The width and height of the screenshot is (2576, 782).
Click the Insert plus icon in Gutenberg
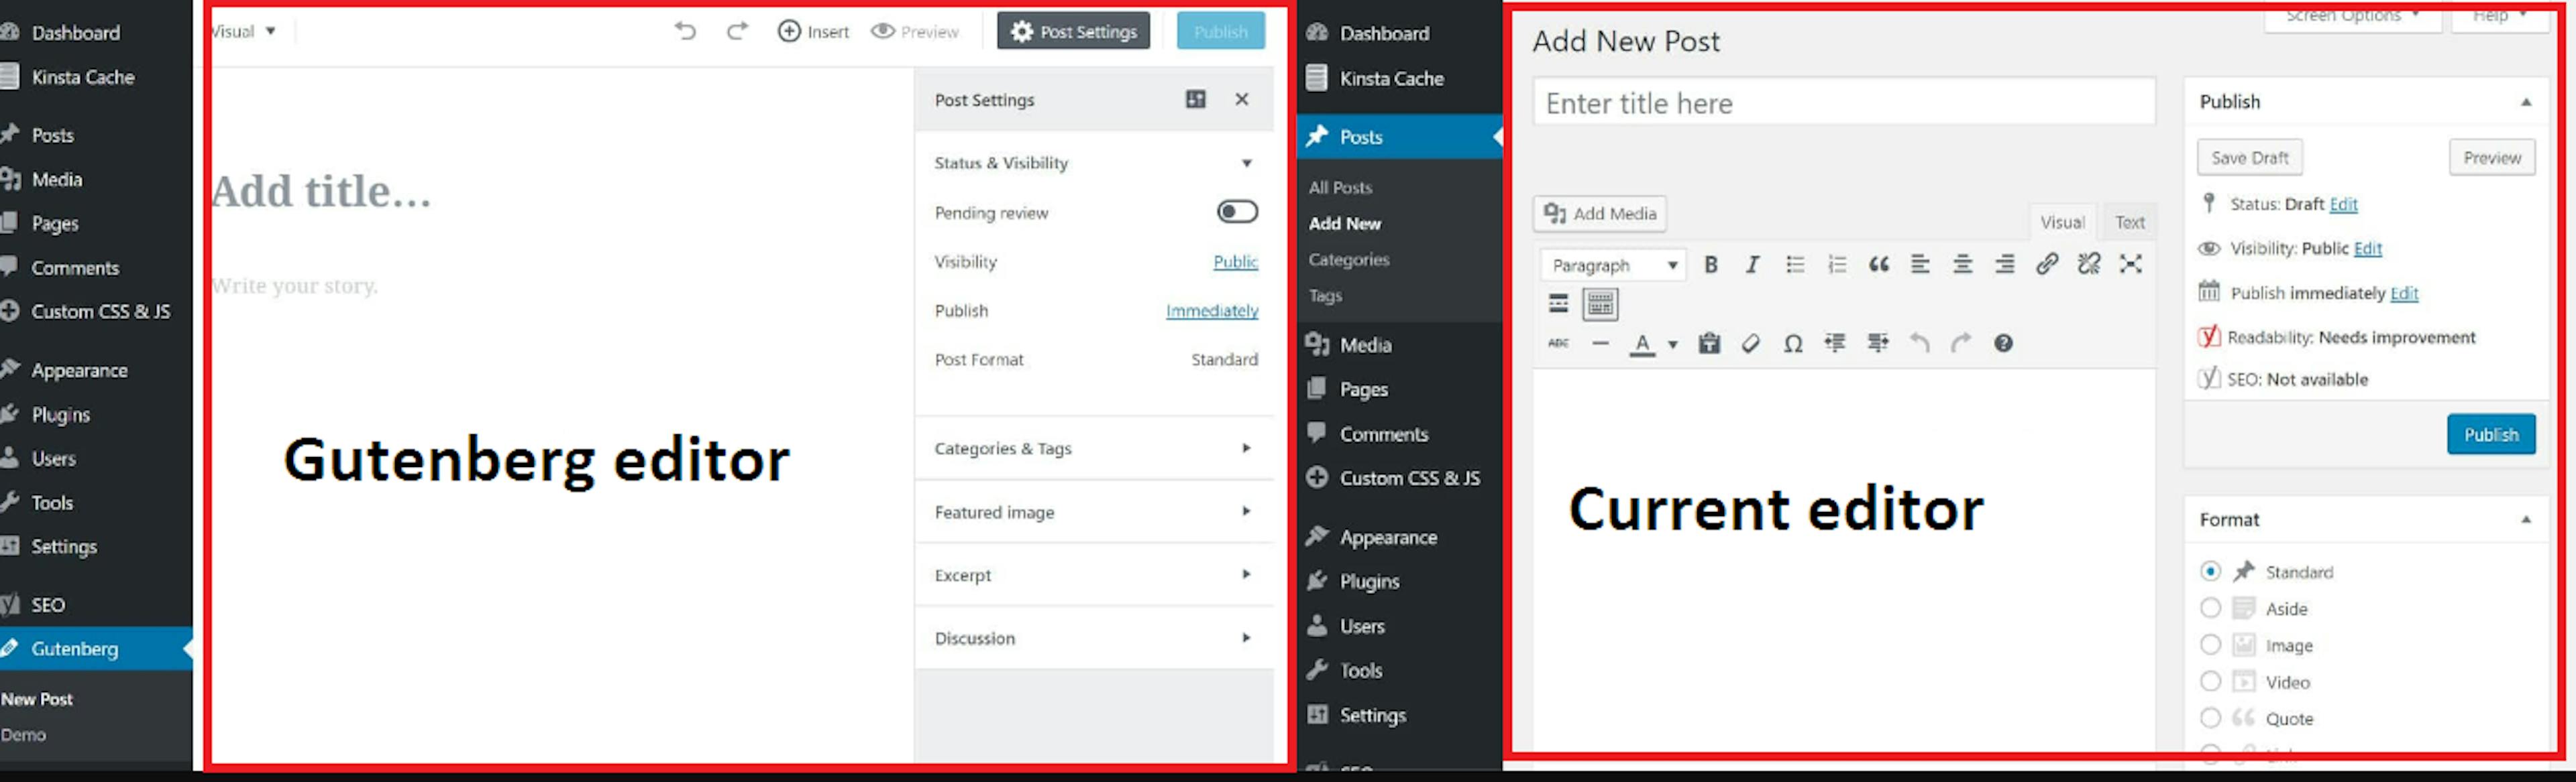point(789,31)
